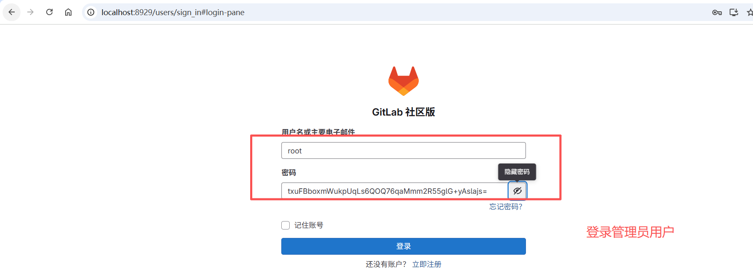Screen dimensions: 753x277
Task: Click inside the 密码 password field
Action: pos(394,191)
